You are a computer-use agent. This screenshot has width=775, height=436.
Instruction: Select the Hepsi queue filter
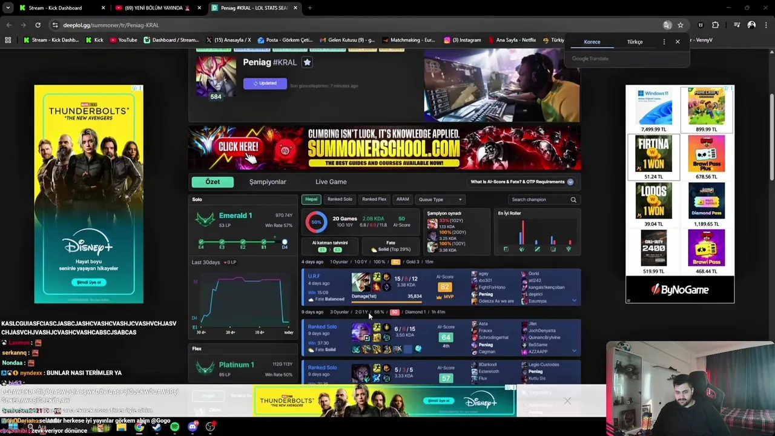(311, 199)
